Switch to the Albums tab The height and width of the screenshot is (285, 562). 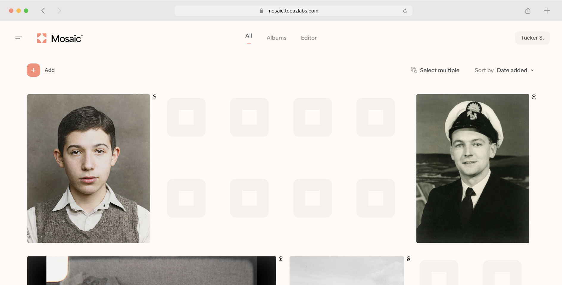point(276,38)
